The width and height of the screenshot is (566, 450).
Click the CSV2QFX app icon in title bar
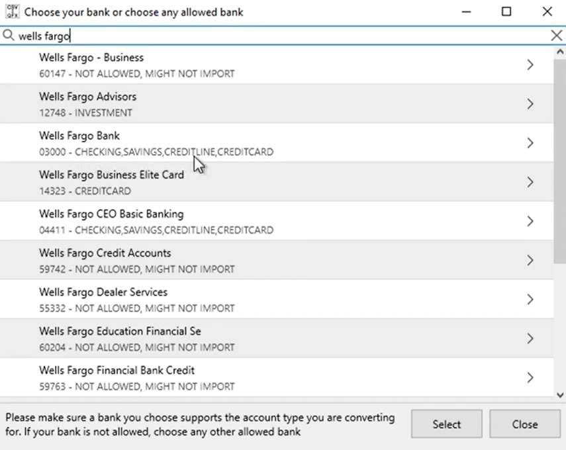[12, 12]
